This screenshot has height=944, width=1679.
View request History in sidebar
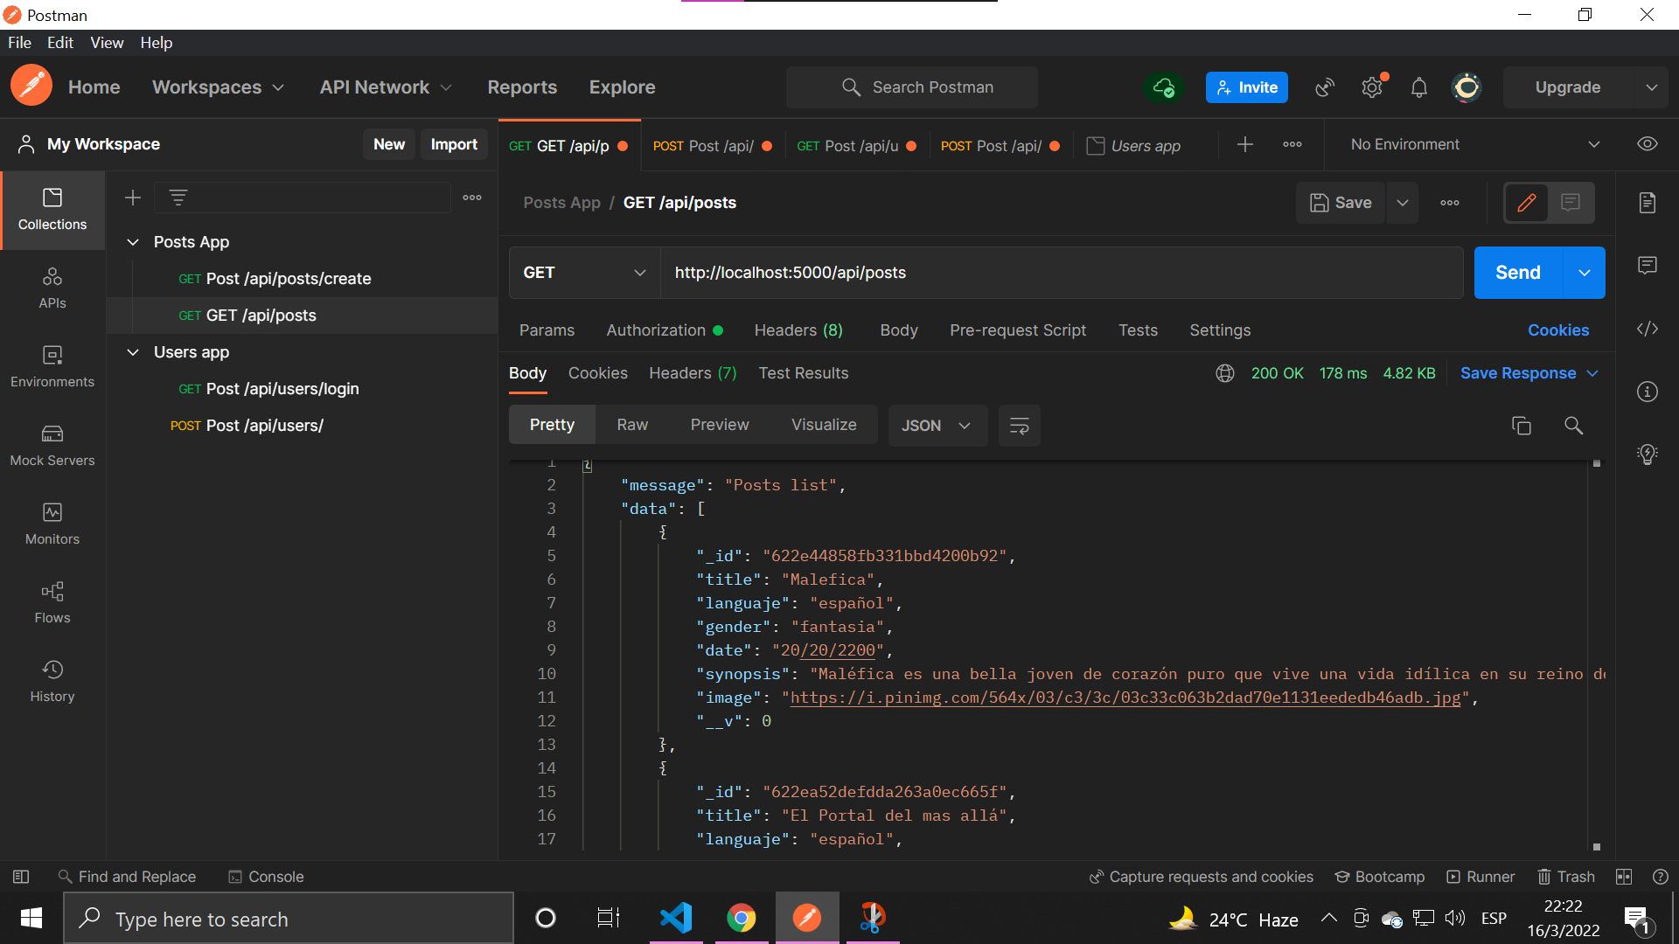(52, 680)
